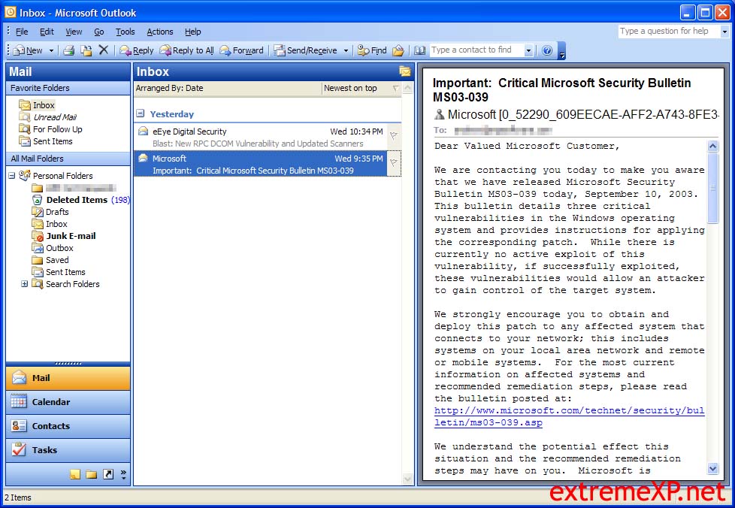This screenshot has height=508, width=735.
Task: Open Configure buttons chevron in navigation bar
Action: [123, 474]
